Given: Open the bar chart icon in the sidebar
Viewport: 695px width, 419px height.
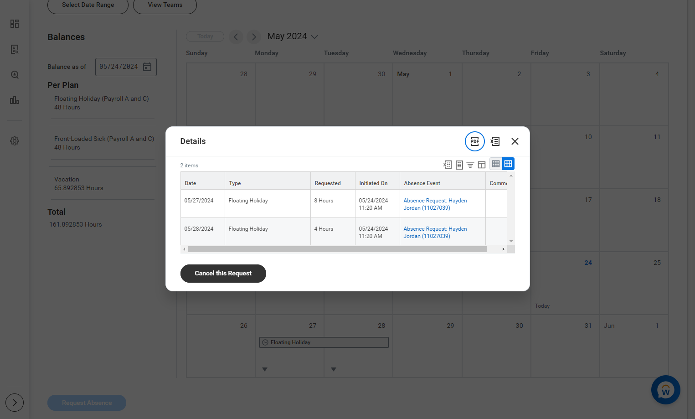Looking at the screenshot, I should pos(15,100).
